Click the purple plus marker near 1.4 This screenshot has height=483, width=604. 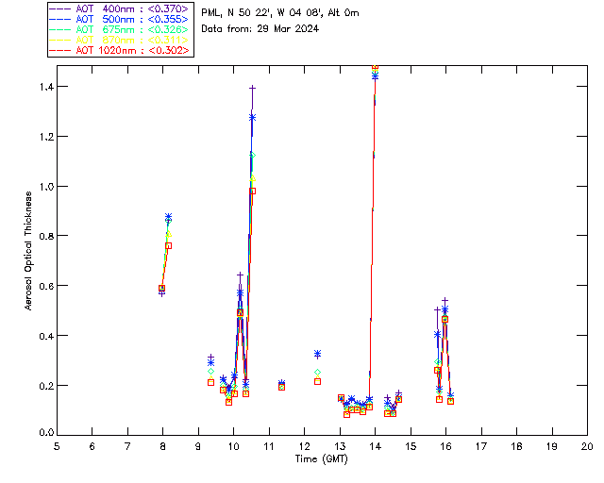click(252, 89)
